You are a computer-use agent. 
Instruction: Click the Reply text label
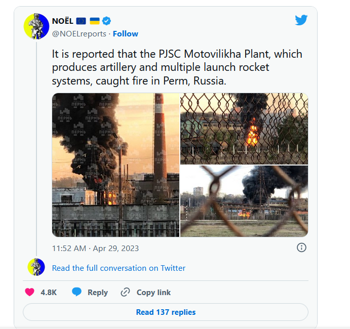[98, 292]
